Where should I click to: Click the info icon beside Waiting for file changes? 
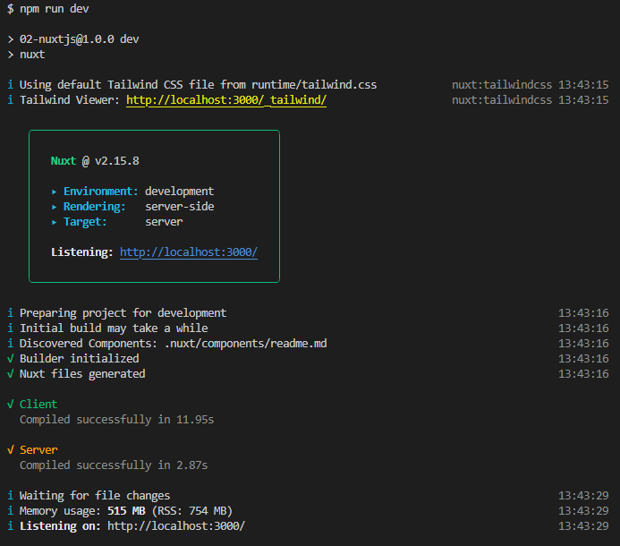(10, 496)
